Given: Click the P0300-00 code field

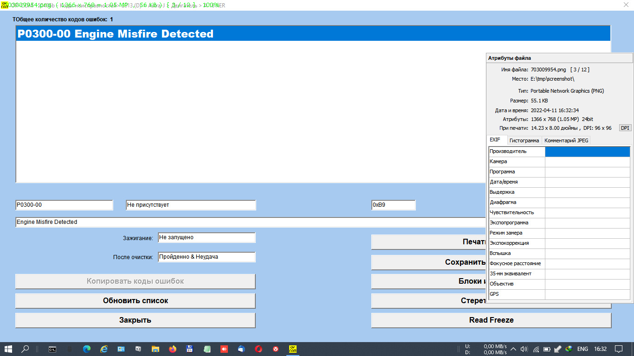Looking at the screenshot, I should (64, 205).
